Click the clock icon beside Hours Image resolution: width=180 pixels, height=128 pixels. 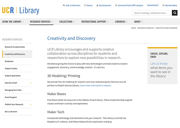tap(85, 5)
